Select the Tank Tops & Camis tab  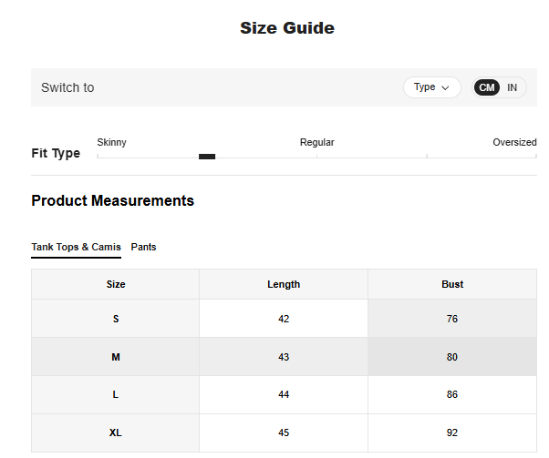point(76,247)
